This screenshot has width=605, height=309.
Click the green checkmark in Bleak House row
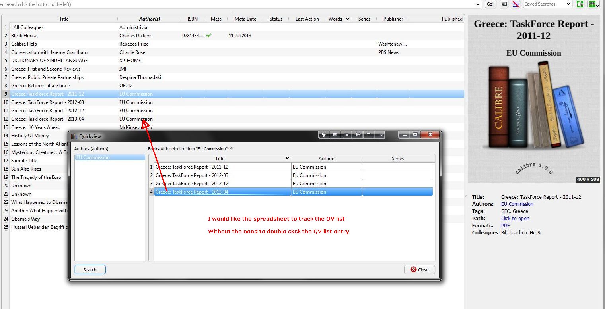[x=209, y=35]
